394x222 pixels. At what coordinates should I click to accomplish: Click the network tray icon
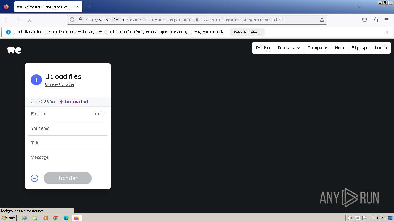(x=357, y=218)
